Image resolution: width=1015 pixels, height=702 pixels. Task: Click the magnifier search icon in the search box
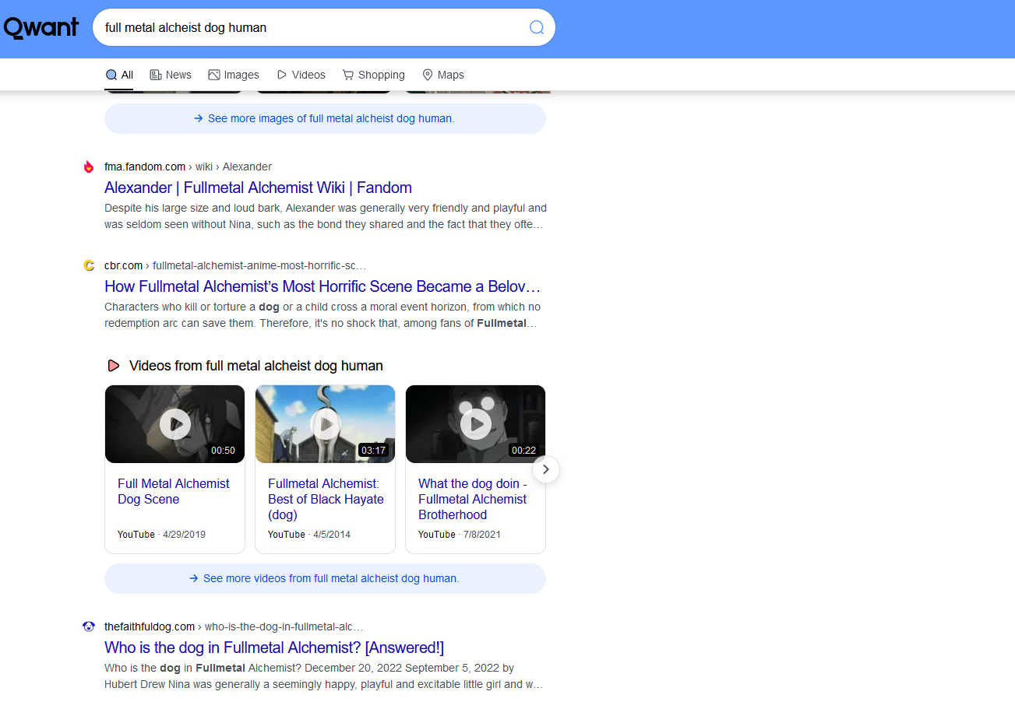pyautogui.click(x=537, y=28)
